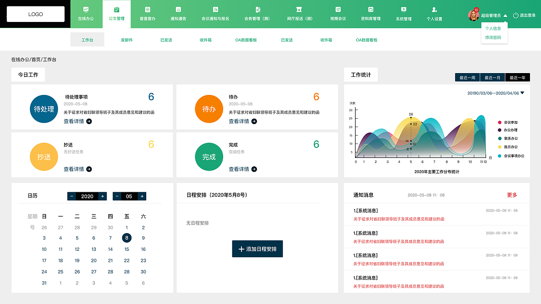Screen dimensions: 541x304
Task: Select the 最近一周 range button
Action: [467, 78]
